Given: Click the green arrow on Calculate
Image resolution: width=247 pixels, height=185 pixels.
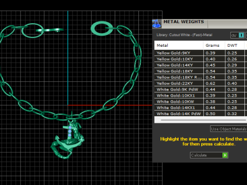Looking at the screenshot, I should click(x=225, y=155).
